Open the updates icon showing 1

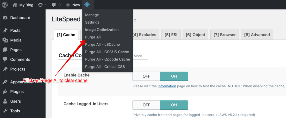[40, 5]
